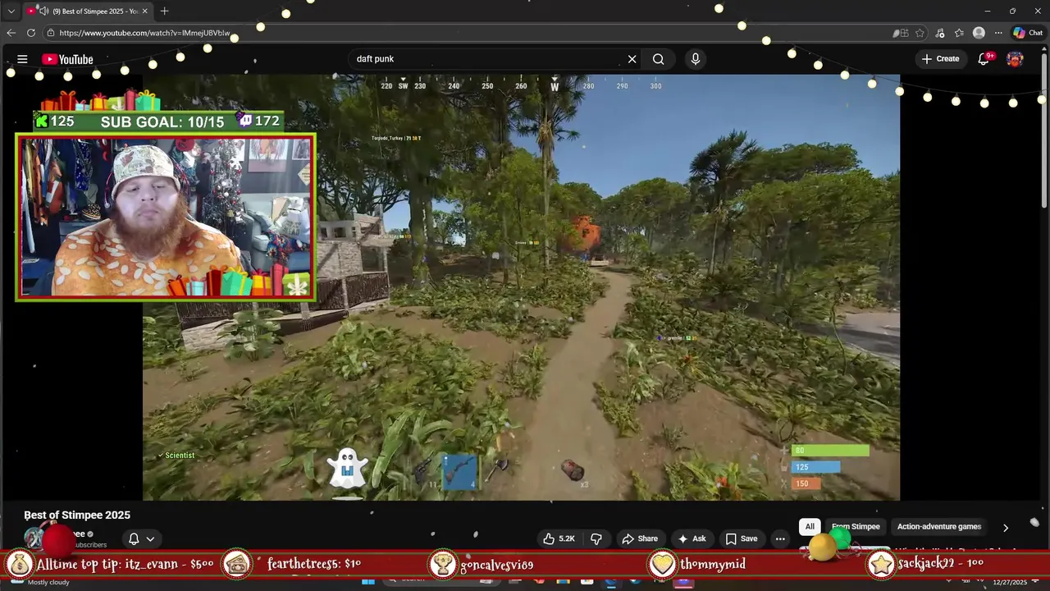Image resolution: width=1050 pixels, height=591 pixels.
Task: Save the video to a playlist
Action: click(742, 538)
